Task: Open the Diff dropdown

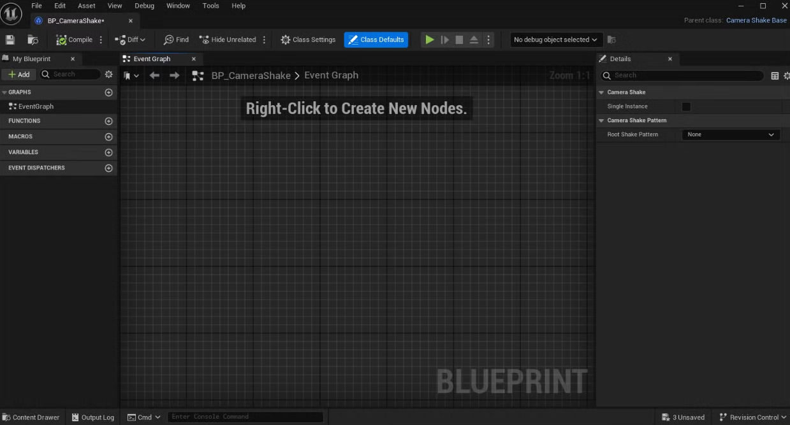Action: pyautogui.click(x=130, y=40)
